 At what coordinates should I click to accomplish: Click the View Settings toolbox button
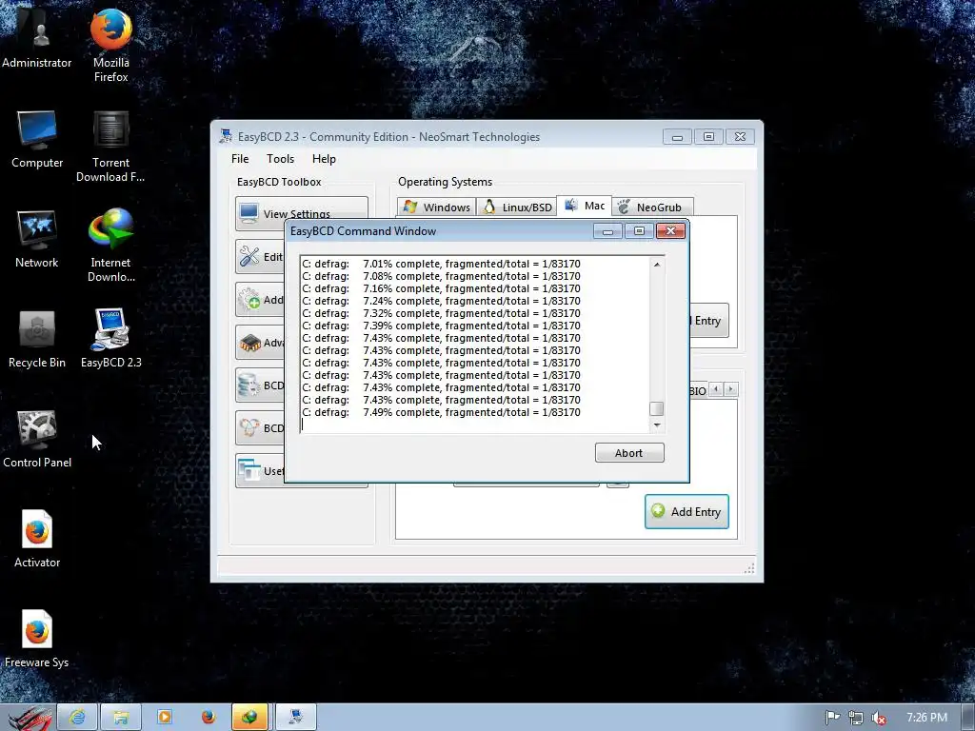(x=301, y=213)
